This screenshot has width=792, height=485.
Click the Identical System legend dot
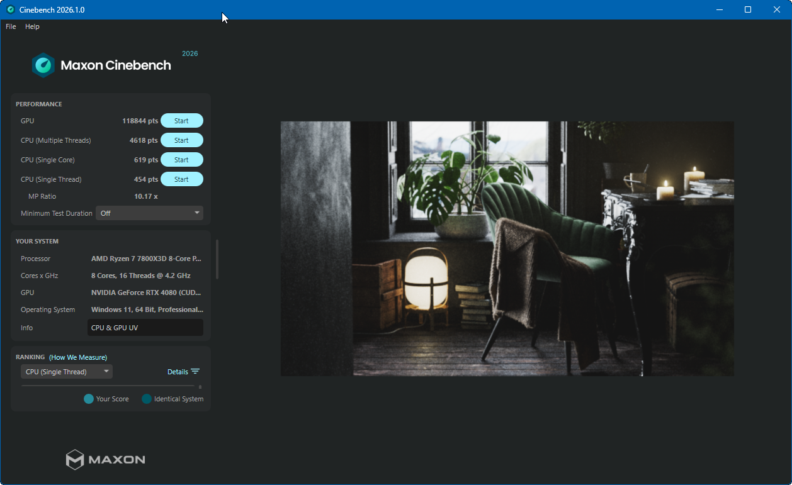pos(147,399)
